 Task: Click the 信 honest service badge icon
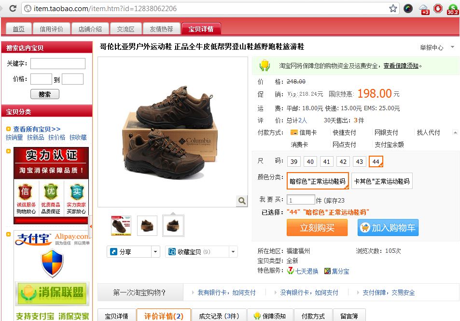[x=25, y=191]
